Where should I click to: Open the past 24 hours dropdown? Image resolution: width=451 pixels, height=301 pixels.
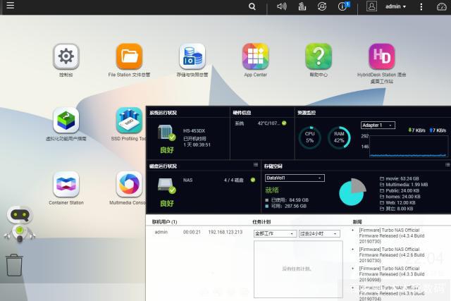319,233
